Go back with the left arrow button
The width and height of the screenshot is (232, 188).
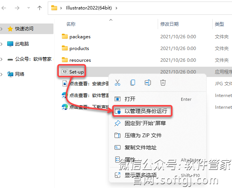point(4,8)
